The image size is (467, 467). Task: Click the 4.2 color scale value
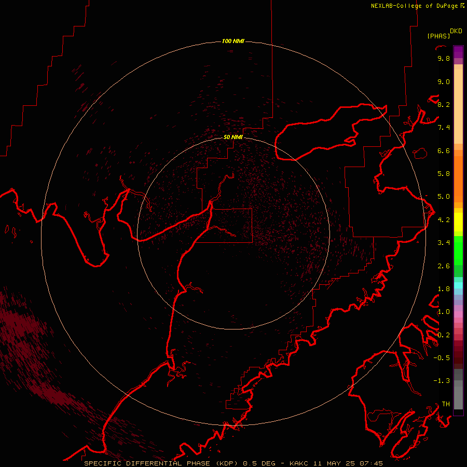(444, 220)
